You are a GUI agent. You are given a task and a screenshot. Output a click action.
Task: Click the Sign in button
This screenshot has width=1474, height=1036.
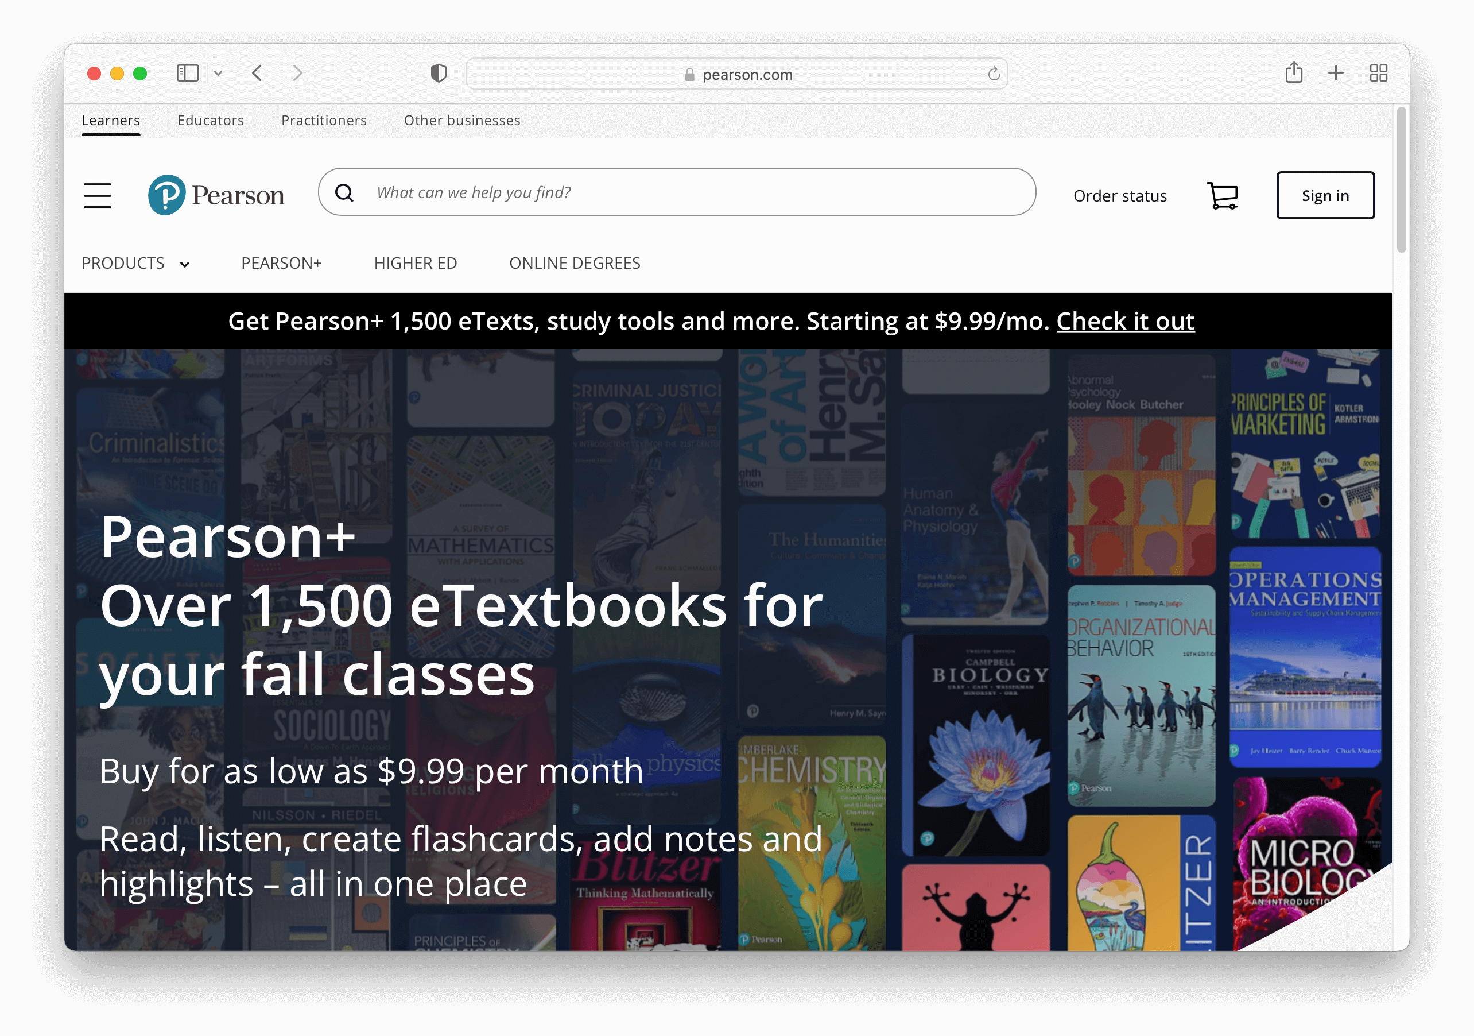[x=1324, y=195]
